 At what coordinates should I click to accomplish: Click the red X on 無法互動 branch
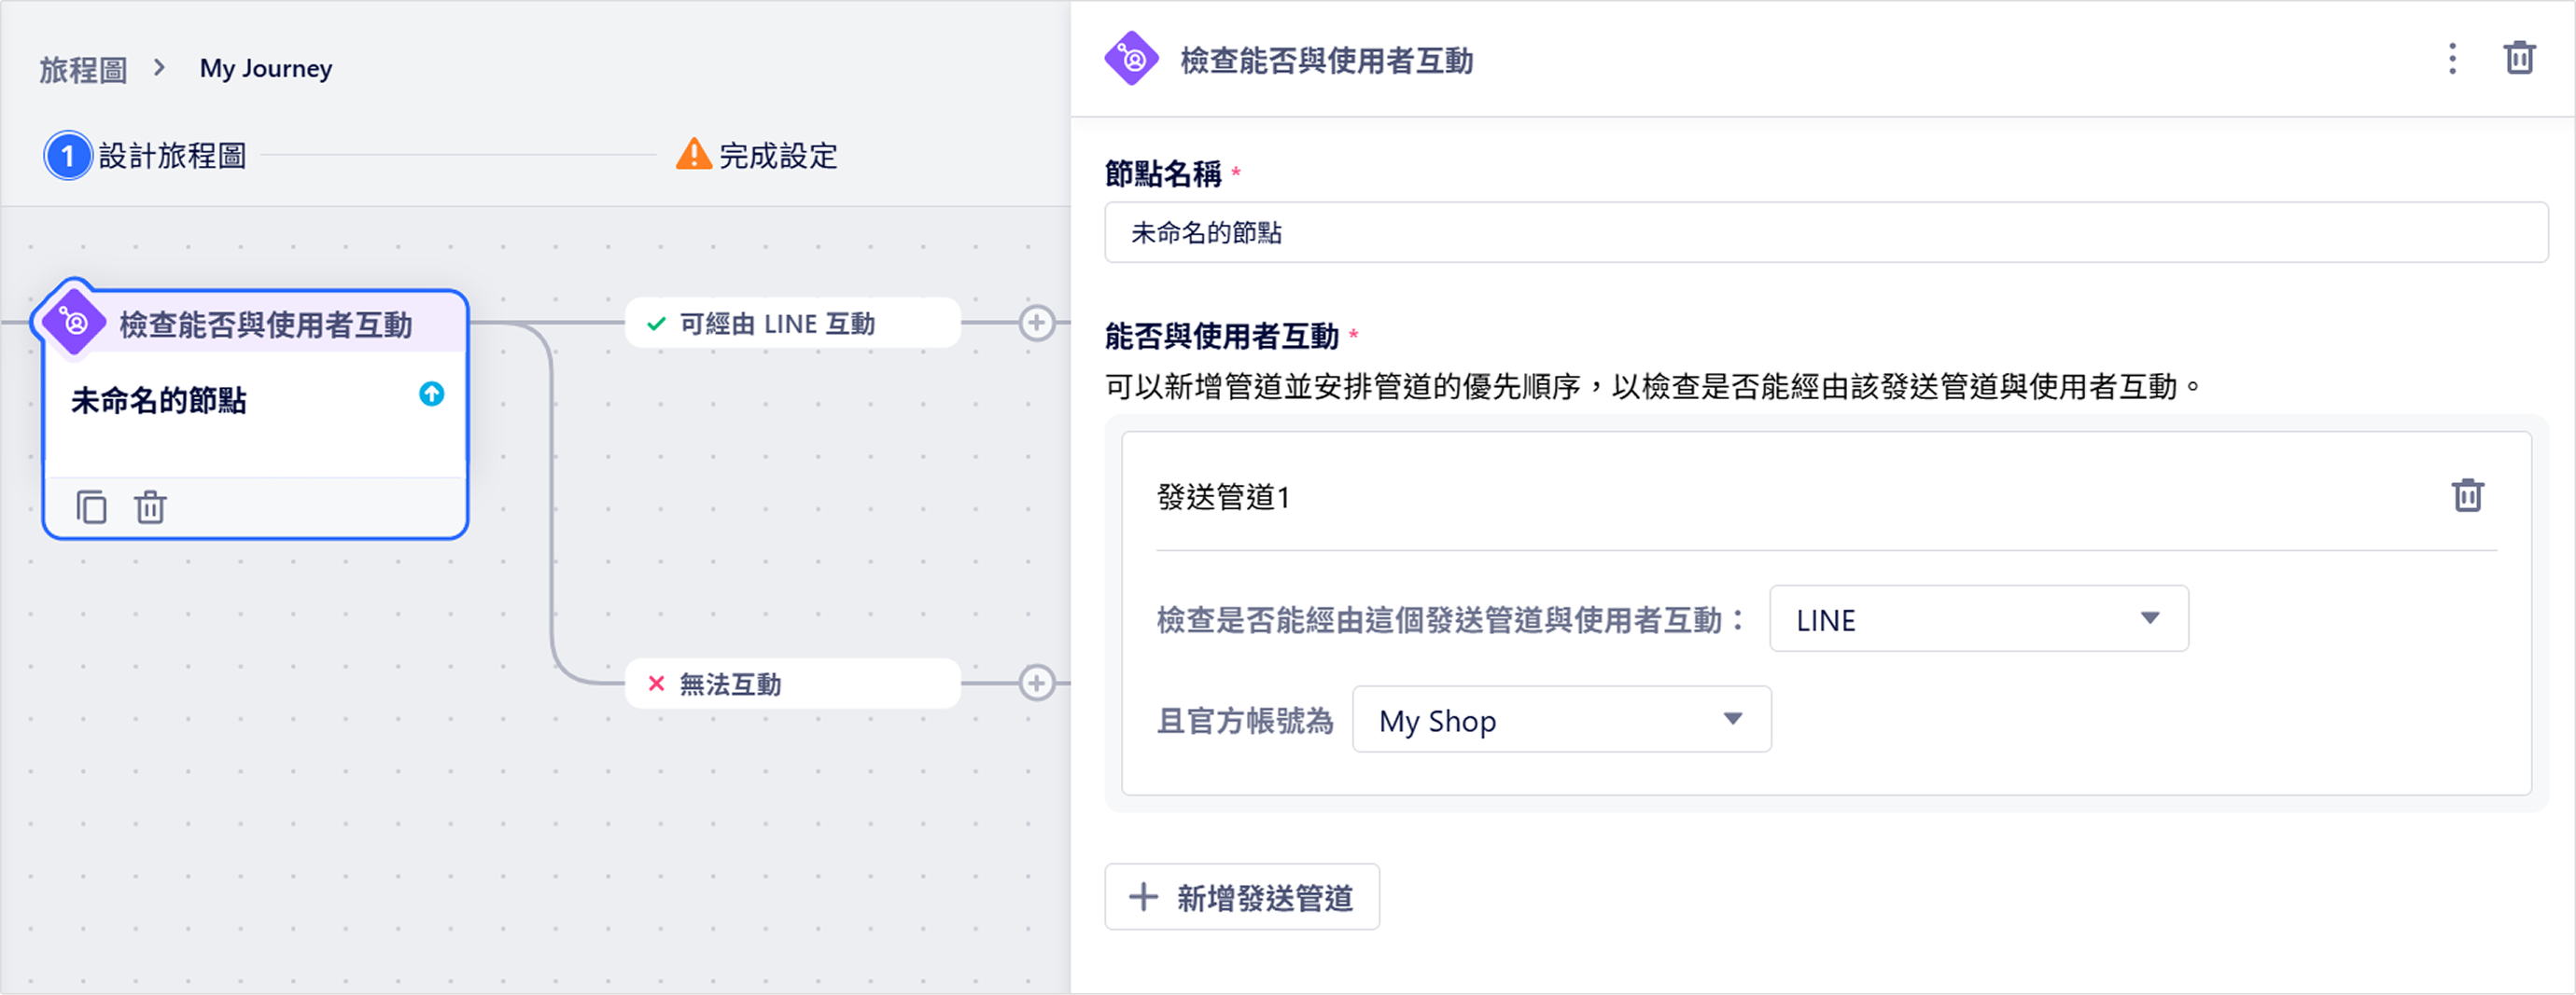pyautogui.click(x=656, y=684)
